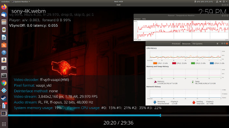The image size is (229, 128).
Task: Open System Monitor hamburger menu
Action: [217, 44]
